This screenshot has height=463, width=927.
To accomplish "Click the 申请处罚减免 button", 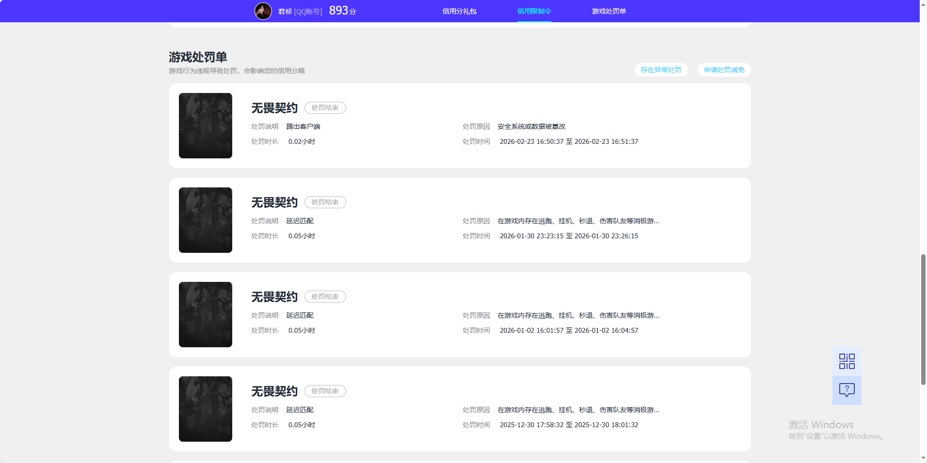I will [723, 70].
